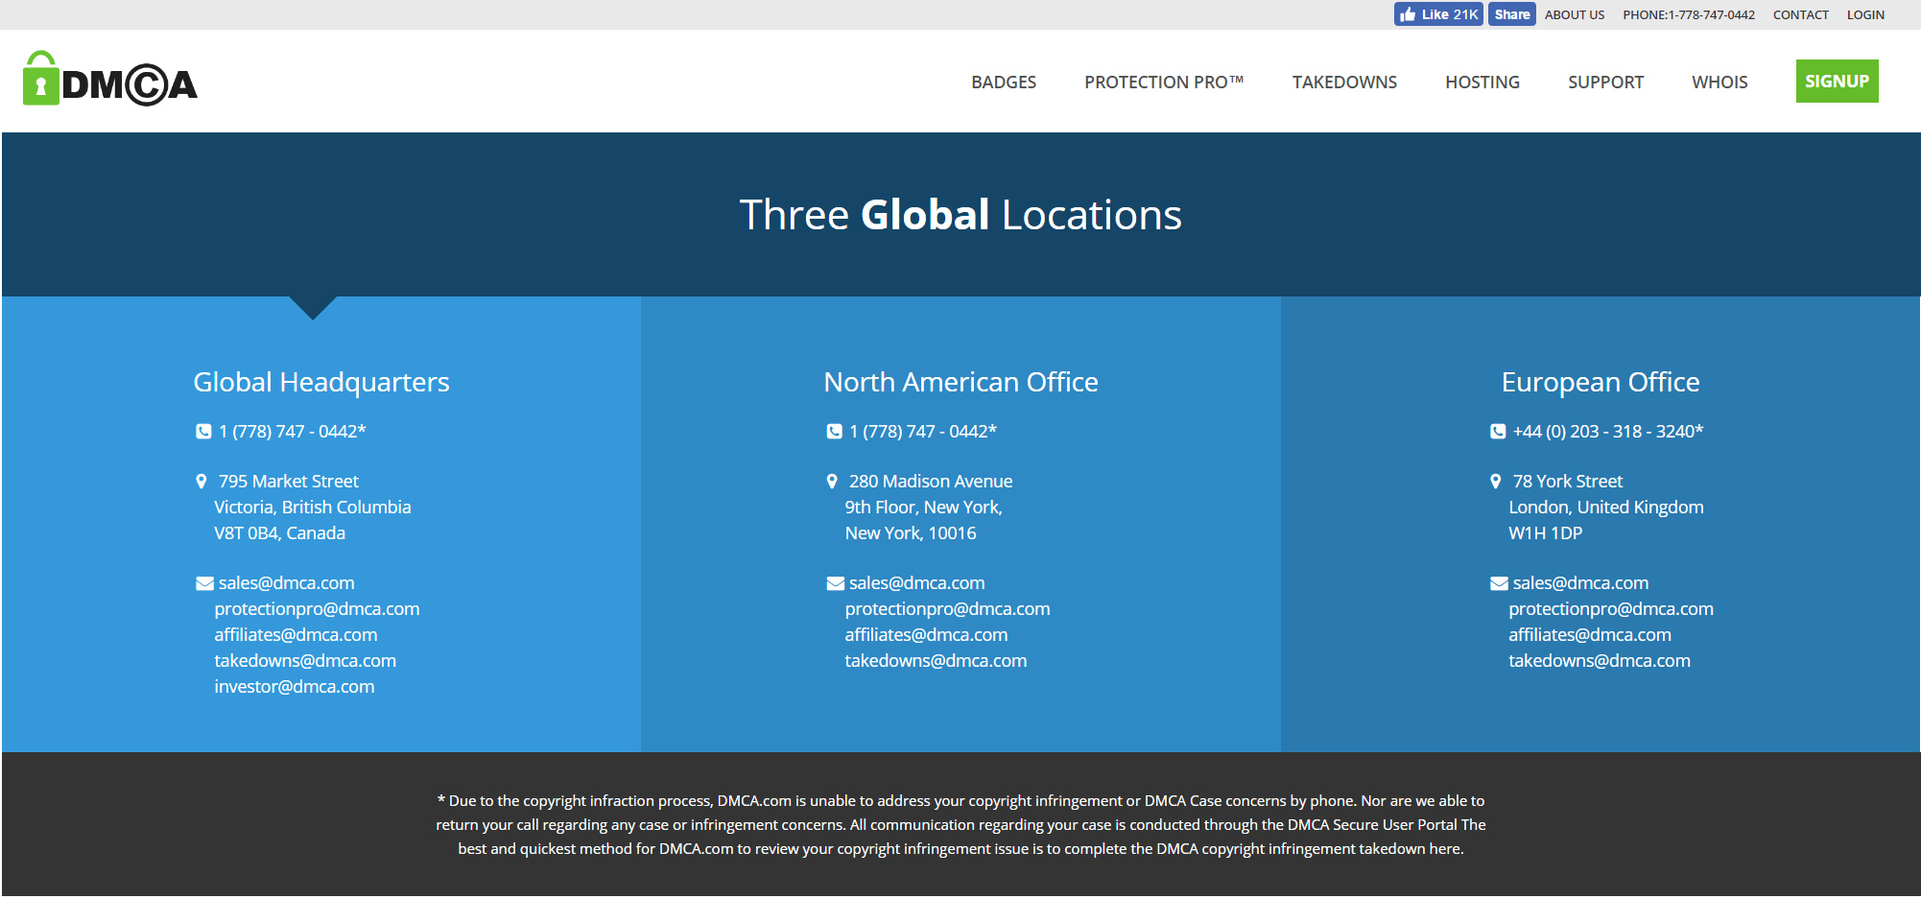Open the BADGES menu item

pyautogui.click(x=1003, y=83)
